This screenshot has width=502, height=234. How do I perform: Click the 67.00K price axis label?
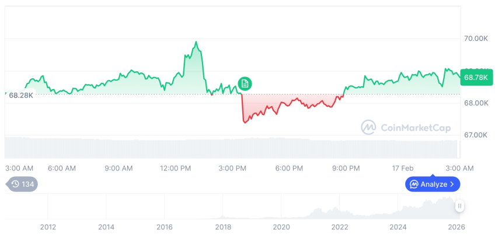pyautogui.click(x=476, y=135)
